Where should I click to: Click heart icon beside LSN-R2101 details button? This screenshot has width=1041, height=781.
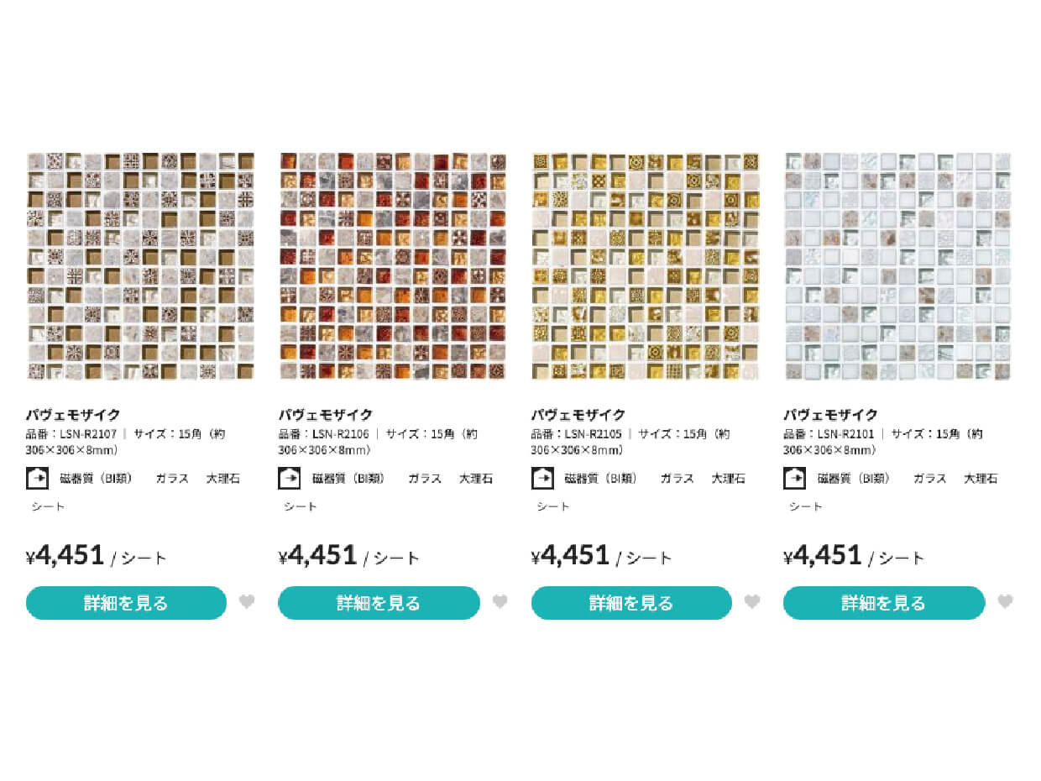point(1005,601)
